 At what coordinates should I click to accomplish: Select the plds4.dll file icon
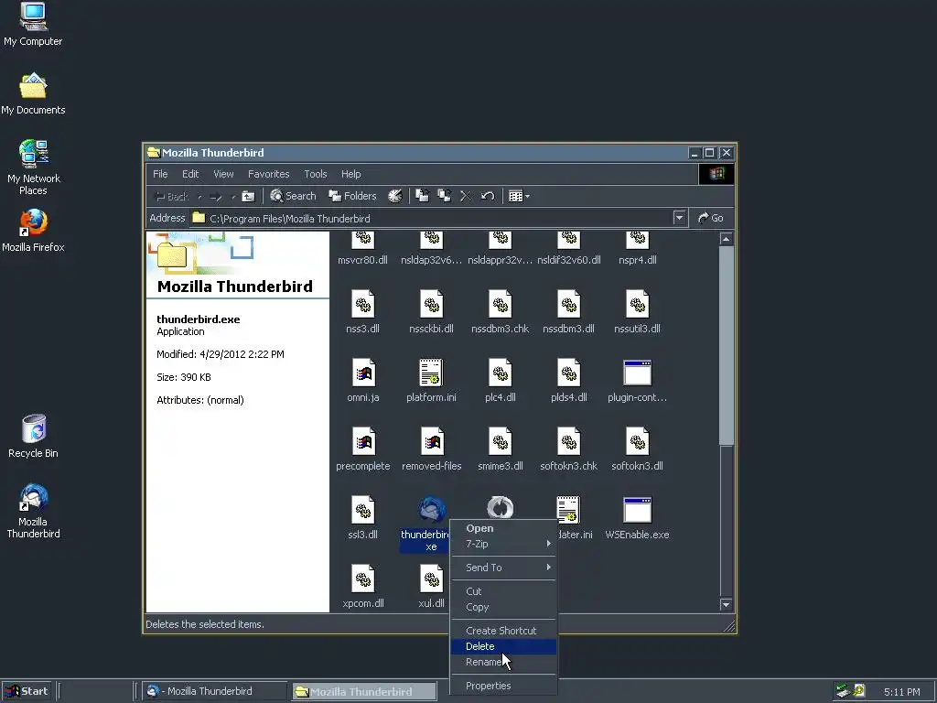click(x=568, y=373)
